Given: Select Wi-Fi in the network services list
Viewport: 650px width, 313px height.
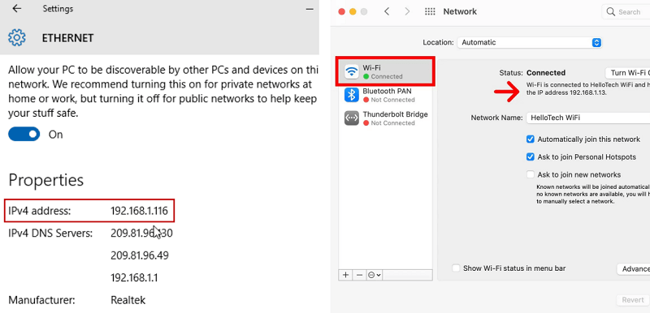Looking at the screenshot, I should [x=386, y=71].
